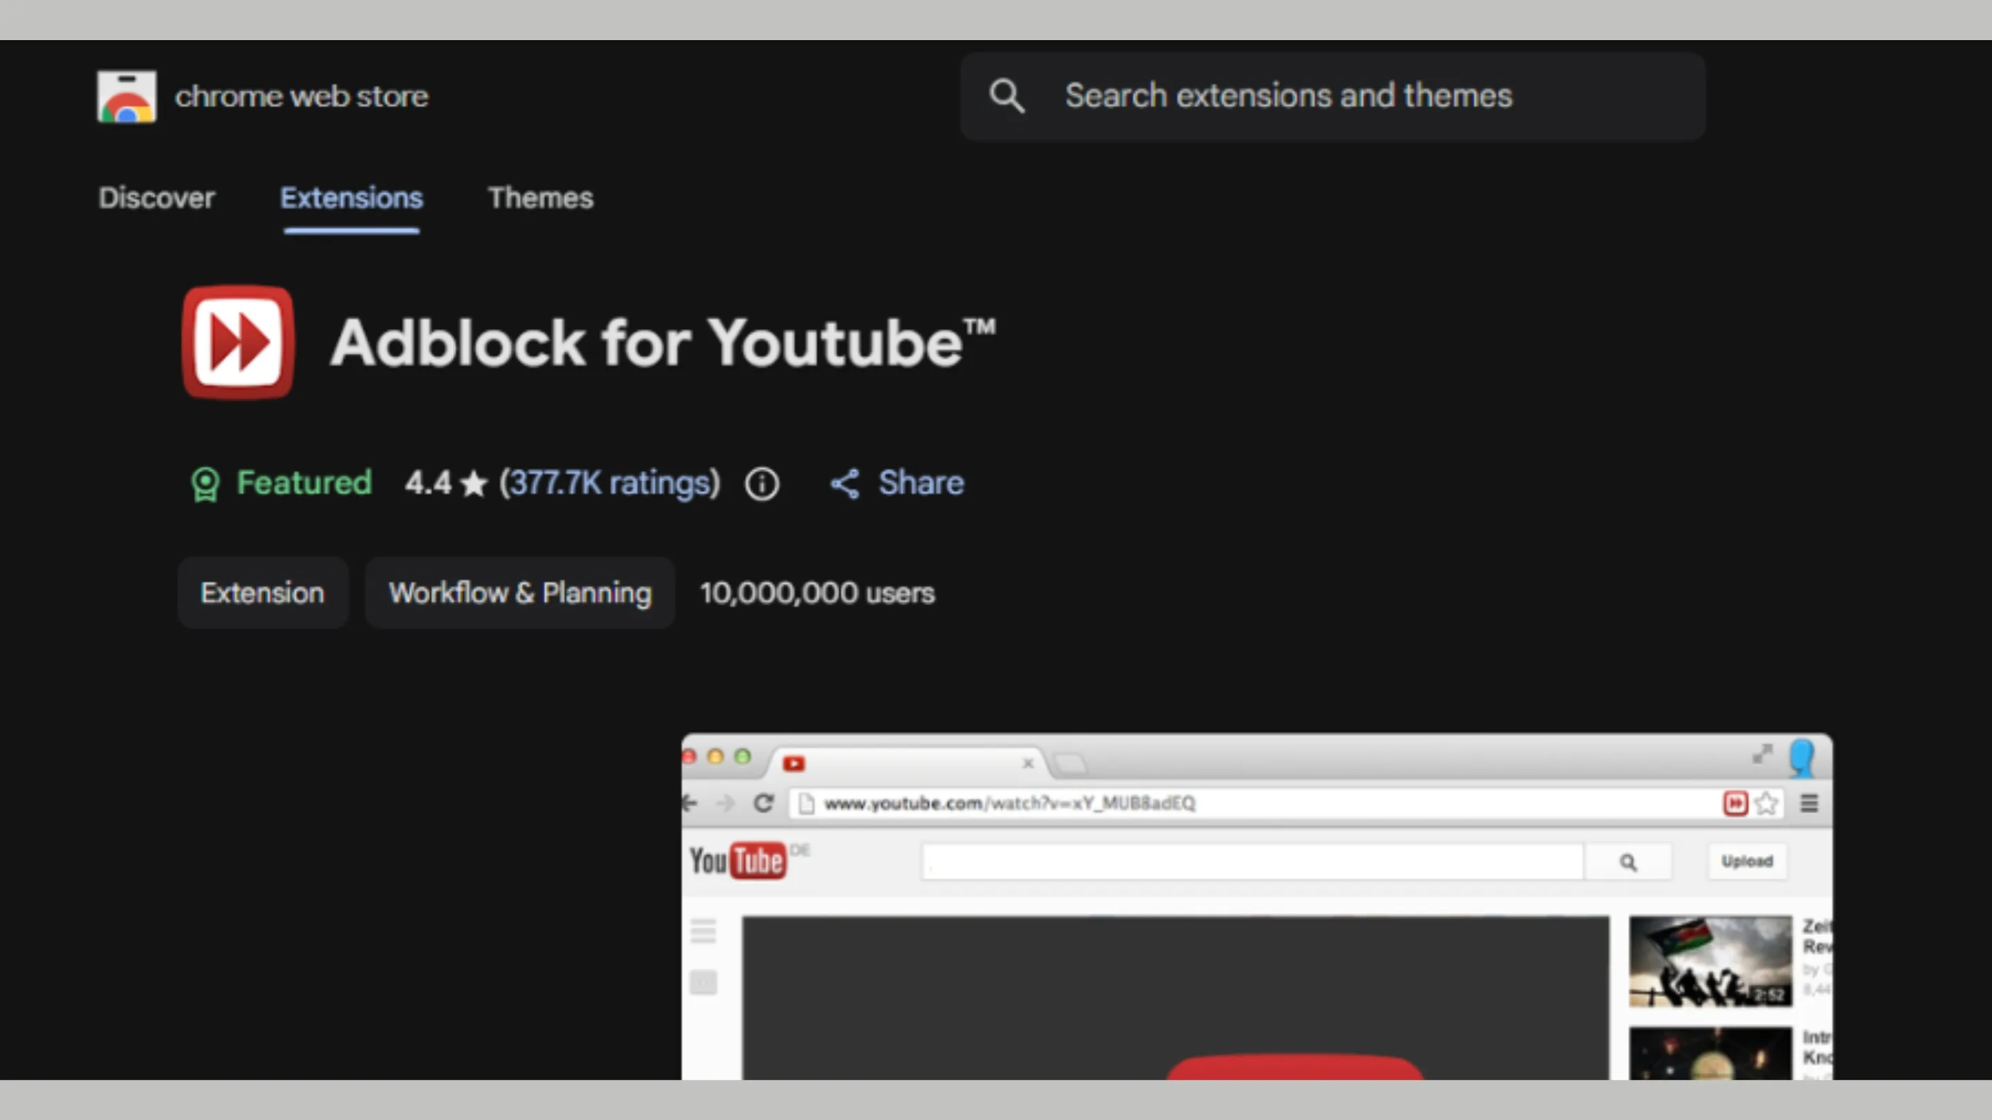The height and width of the screenshot is (1120, 1992).
Task: Click page document icon in preview address bar
Action: click(806, 804)
